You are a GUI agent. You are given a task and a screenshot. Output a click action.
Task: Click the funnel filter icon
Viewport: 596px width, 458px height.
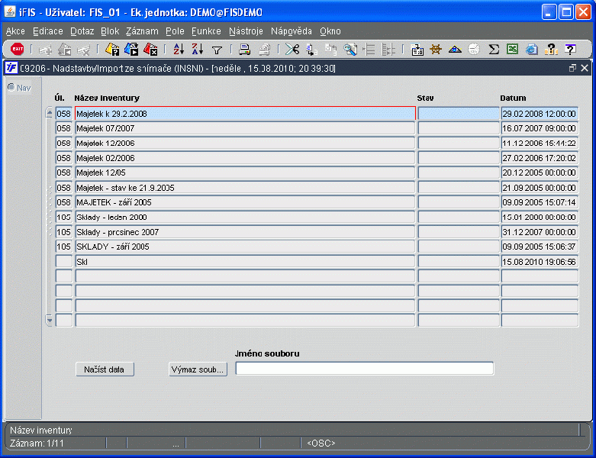(x=217, y=50)
